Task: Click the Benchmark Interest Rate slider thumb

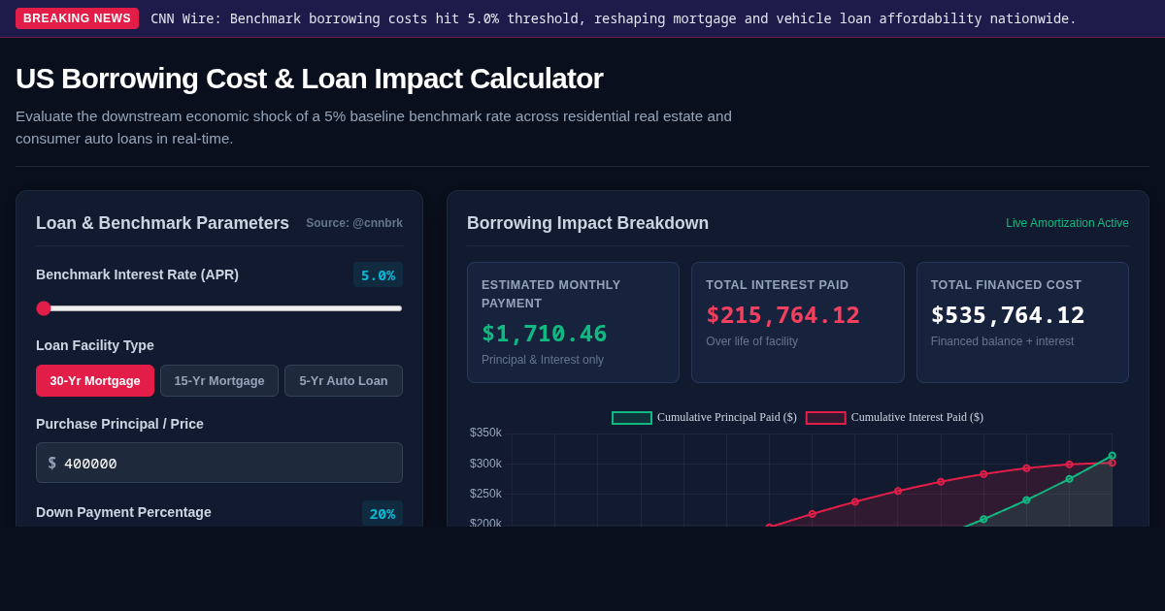Action: coord(44,308)
